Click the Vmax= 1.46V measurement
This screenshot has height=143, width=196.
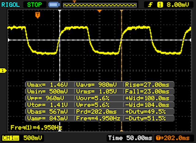[47, 85]
